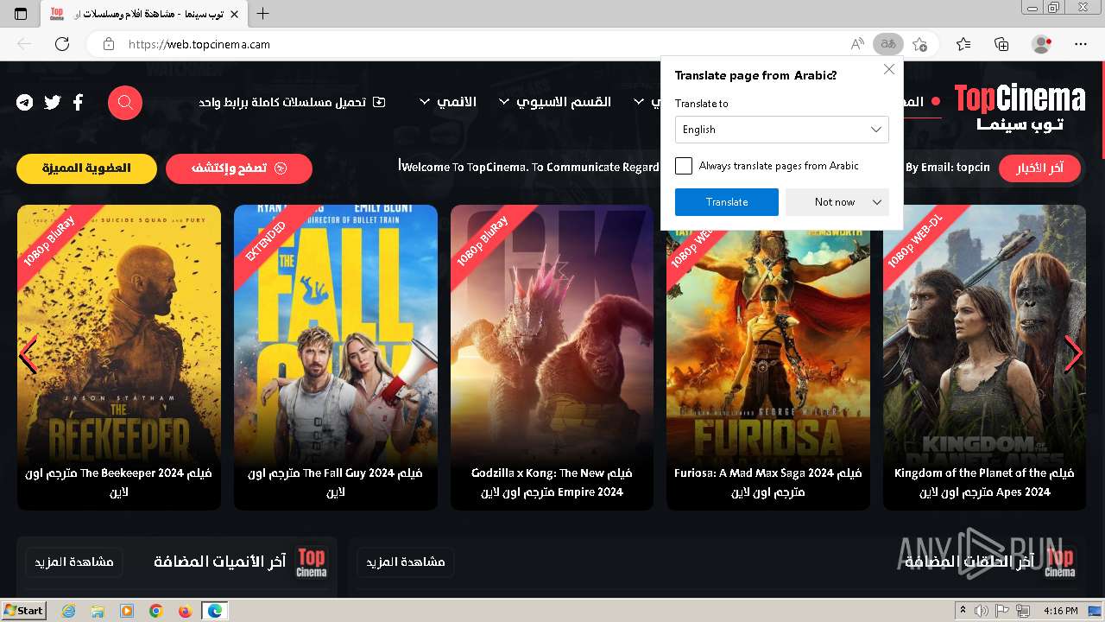Check Always translate pages from Arabic
Screen dimensions: 1105x622
point(684,166)
